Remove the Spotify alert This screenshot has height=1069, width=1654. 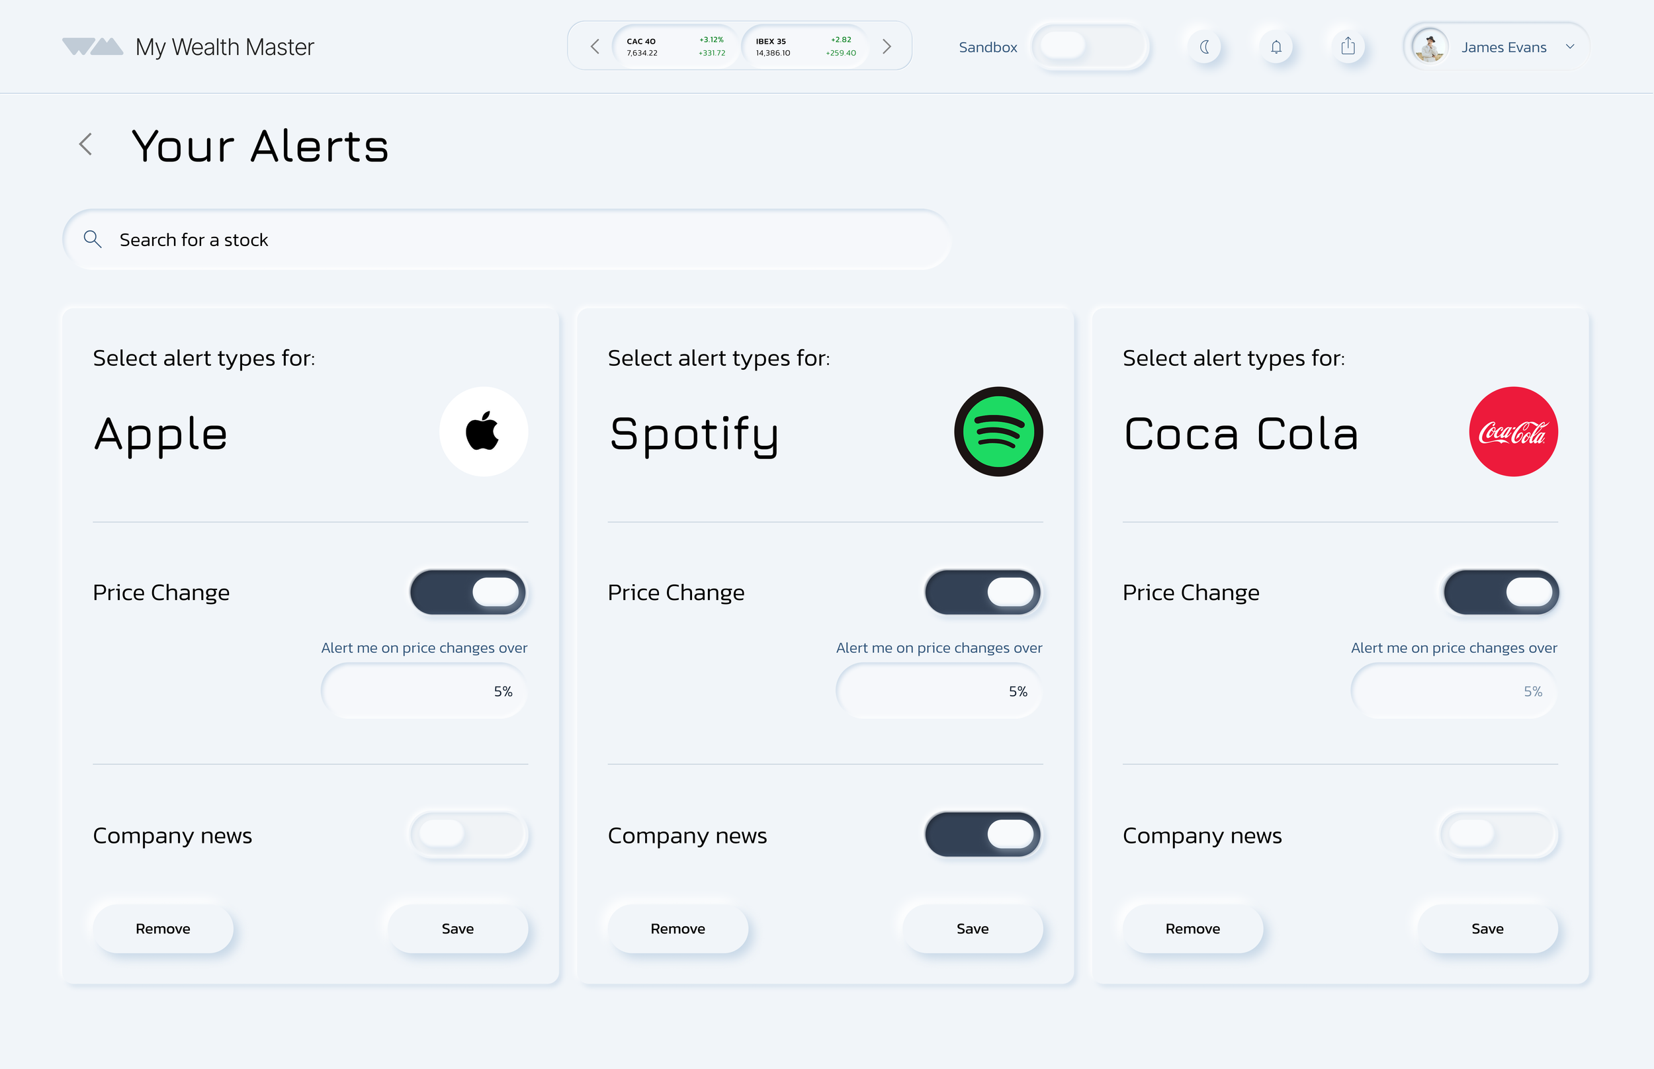tap(677, 929)
